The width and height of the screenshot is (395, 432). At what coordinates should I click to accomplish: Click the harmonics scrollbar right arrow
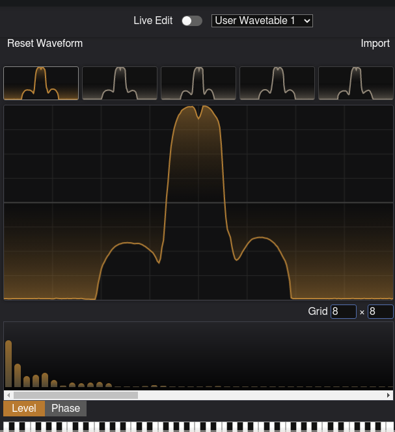point(388,395)
